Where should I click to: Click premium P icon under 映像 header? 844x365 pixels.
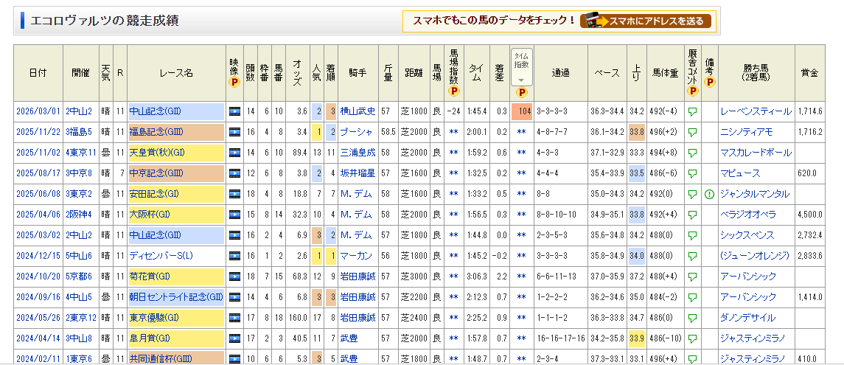[x=235, y=83]
